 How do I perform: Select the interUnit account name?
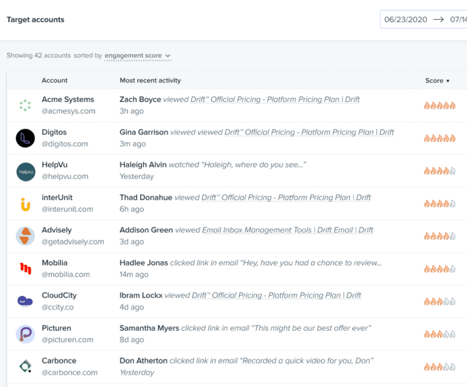tap(57, 197)
